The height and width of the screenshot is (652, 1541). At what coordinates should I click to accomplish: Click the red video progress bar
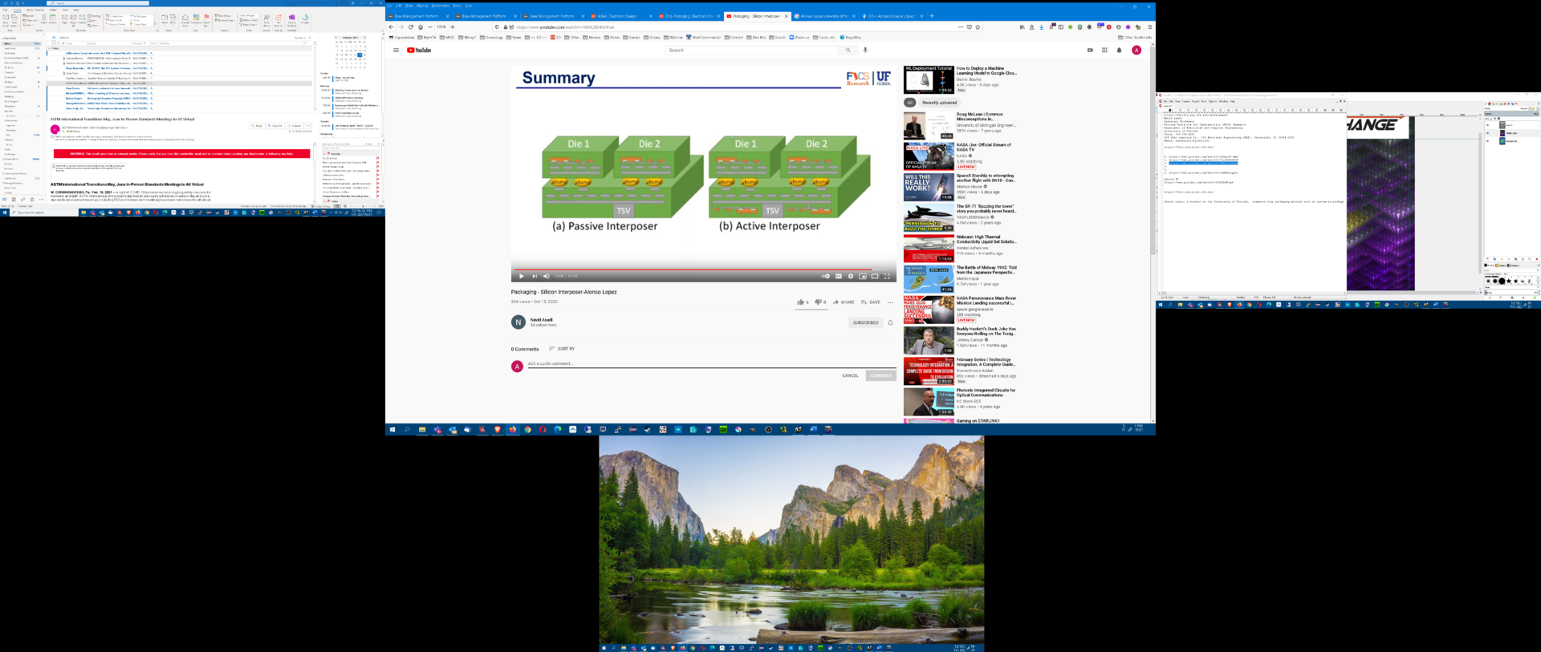[690, 269]
